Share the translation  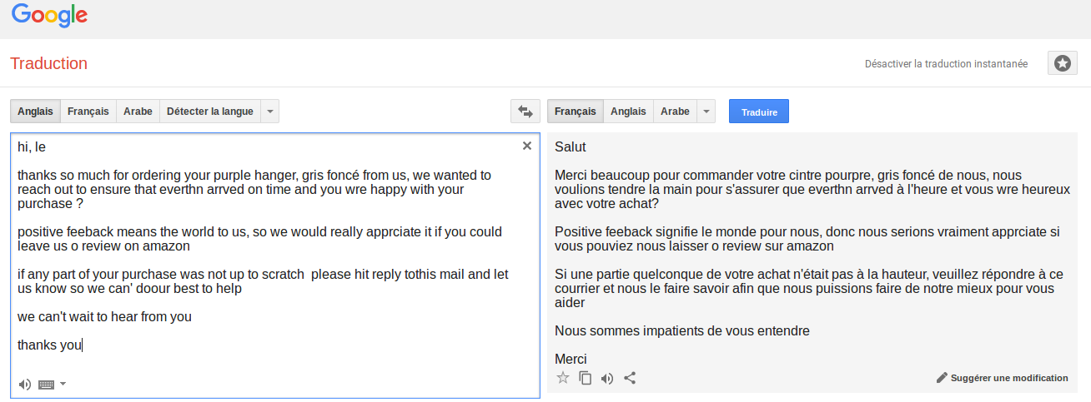pos(630,378)
